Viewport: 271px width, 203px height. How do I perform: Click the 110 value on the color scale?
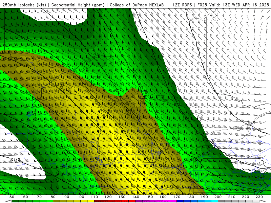(95, 197)
